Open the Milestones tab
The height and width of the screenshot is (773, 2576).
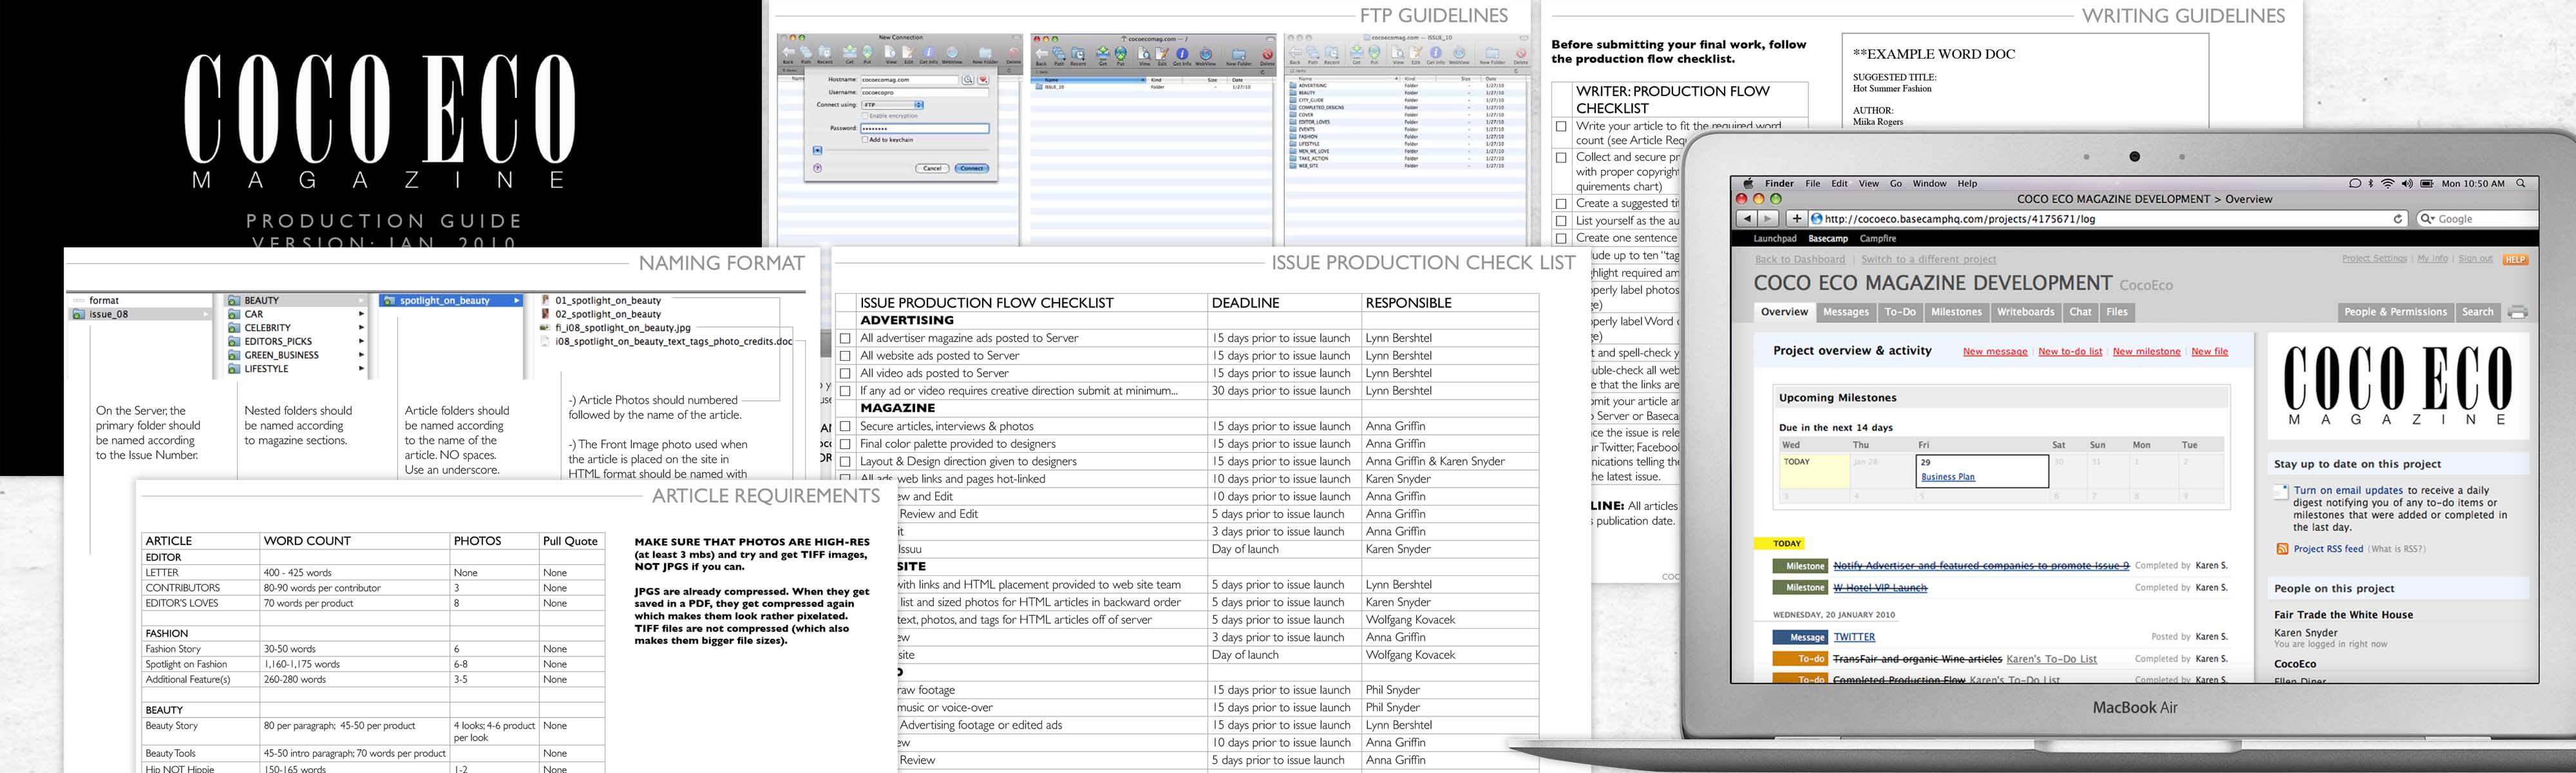[x=1957, y=312]
